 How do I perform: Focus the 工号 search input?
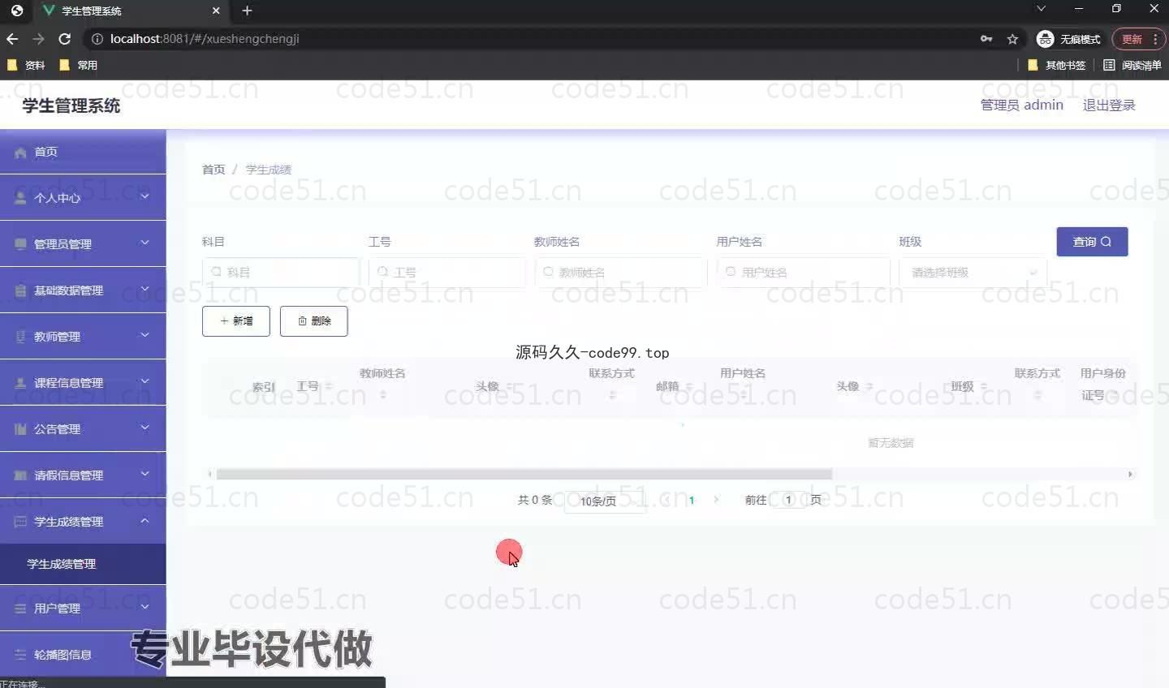[447, 273]
